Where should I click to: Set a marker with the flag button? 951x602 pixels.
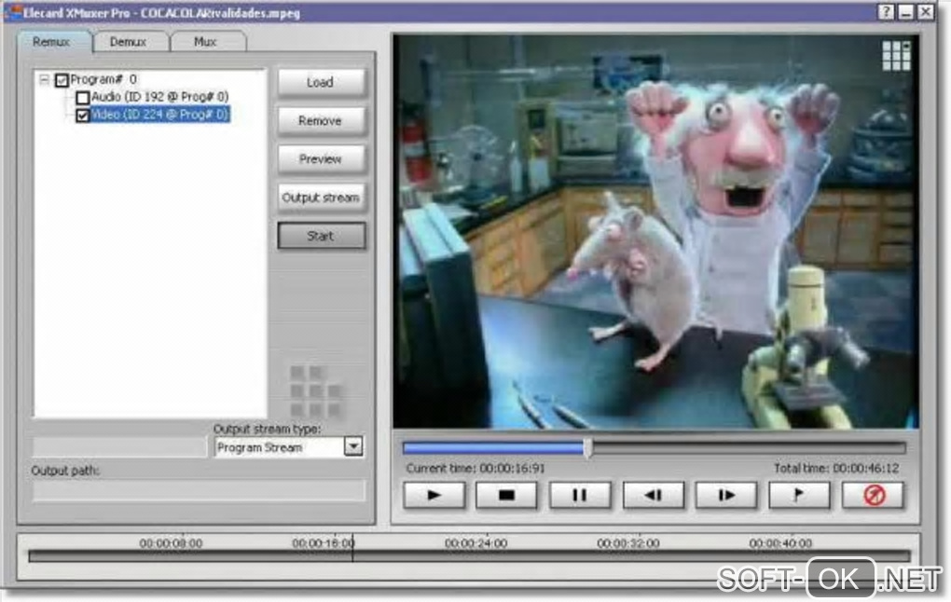[x=799, y=496]
